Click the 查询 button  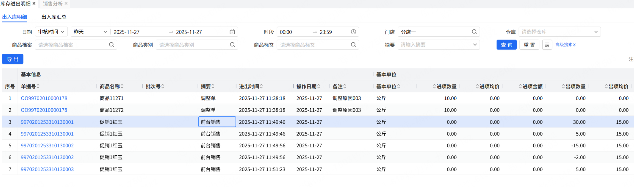point(506,45)
